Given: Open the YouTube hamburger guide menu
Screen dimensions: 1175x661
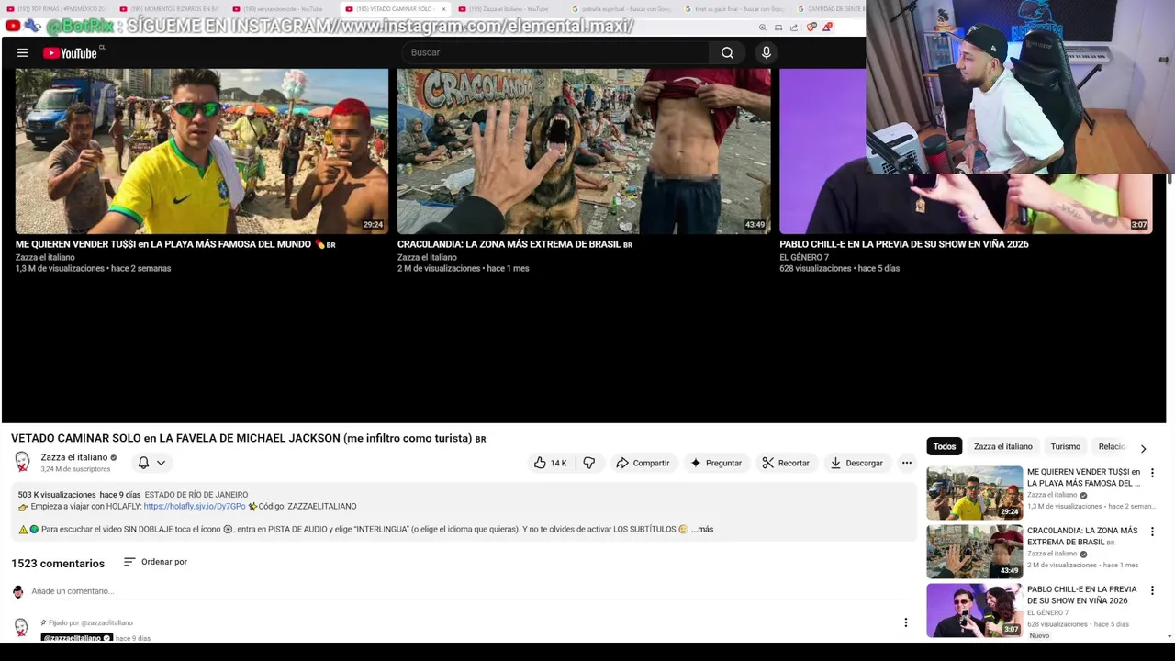Looking at the screenshot, I should click(x=22, y=53).
